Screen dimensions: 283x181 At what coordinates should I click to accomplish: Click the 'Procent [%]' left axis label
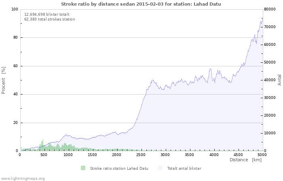click(4, 80)
